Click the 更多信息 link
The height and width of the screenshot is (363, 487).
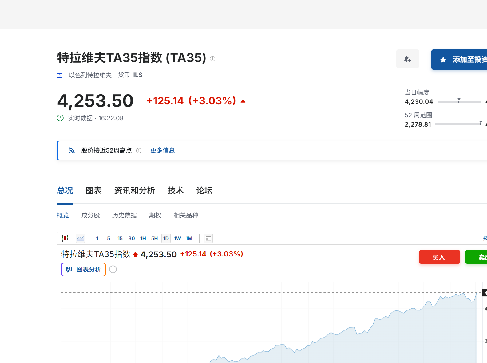(162, 150)
